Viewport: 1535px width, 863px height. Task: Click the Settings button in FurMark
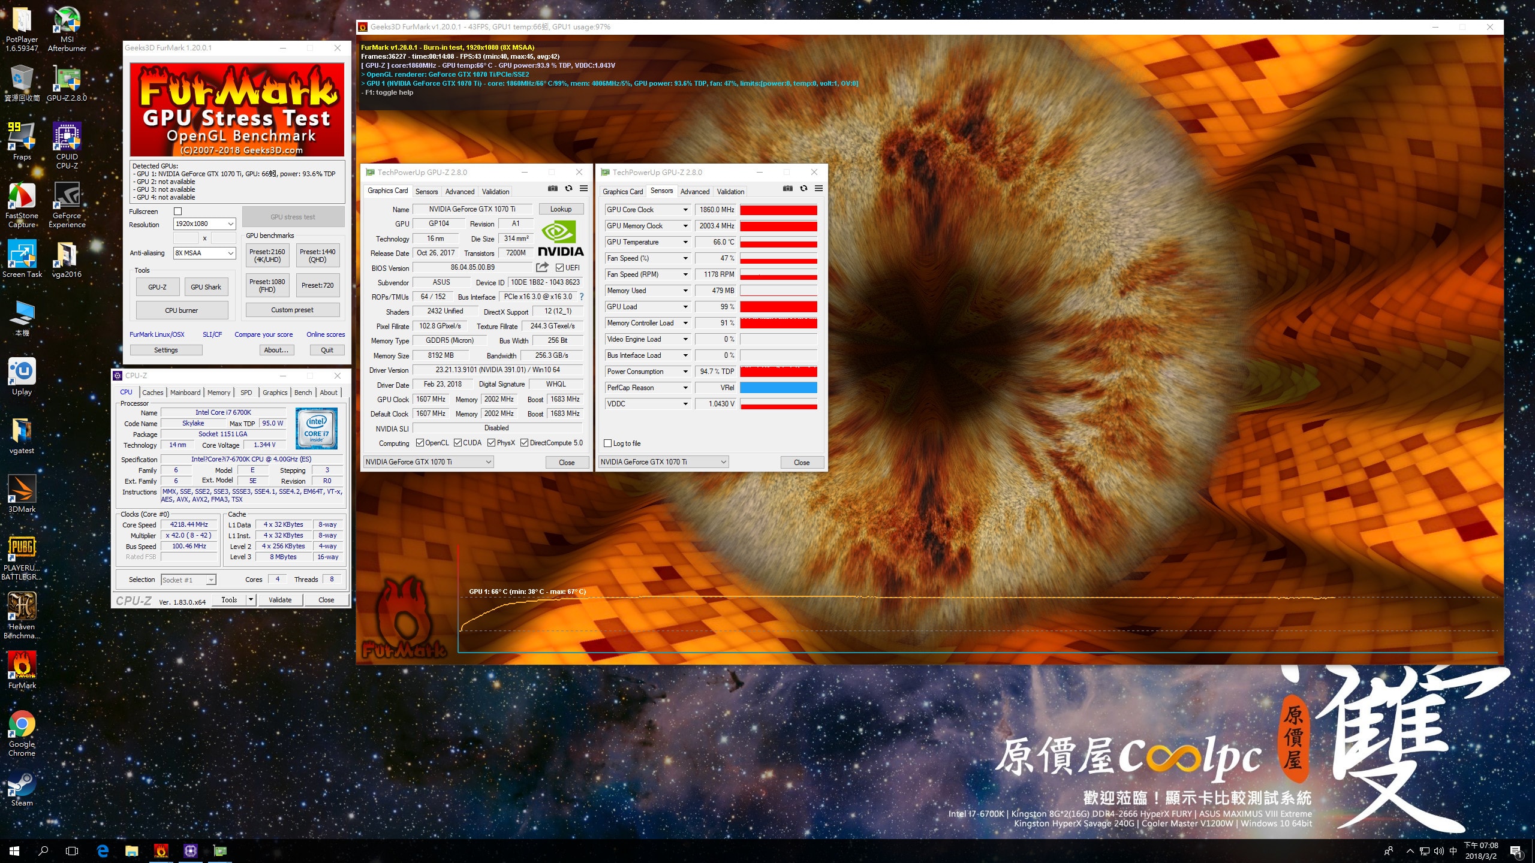click(x=165, y=350)
